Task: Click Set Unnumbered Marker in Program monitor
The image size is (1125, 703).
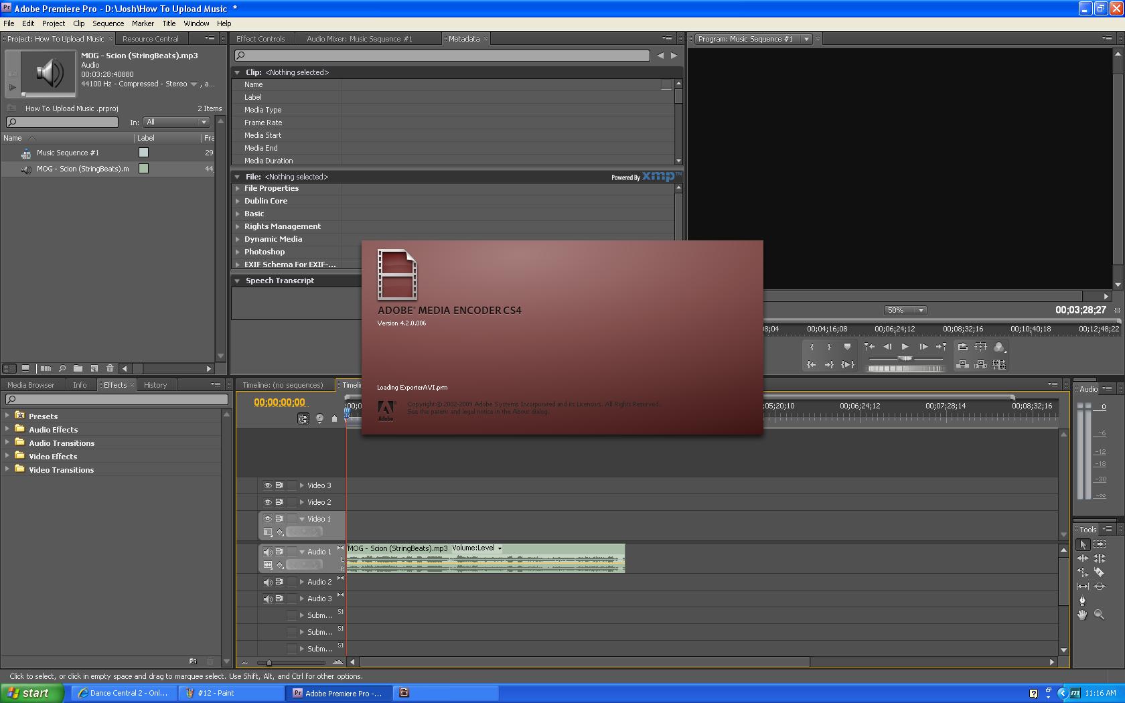Action: [847, 347]
